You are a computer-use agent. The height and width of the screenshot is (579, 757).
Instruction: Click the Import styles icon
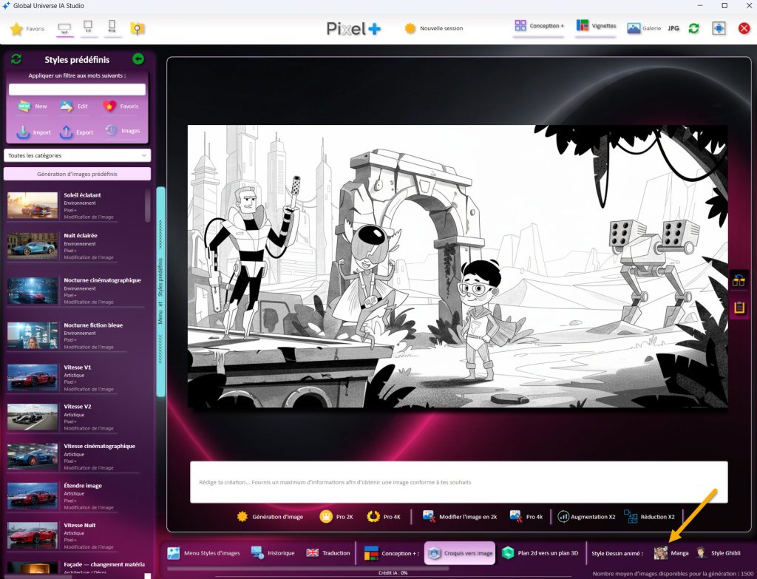click(x=24, y=132)
